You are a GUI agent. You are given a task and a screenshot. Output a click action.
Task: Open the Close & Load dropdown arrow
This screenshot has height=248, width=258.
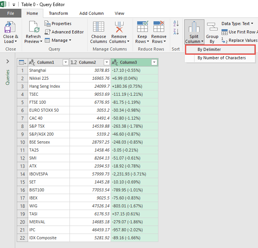(16, 41)
